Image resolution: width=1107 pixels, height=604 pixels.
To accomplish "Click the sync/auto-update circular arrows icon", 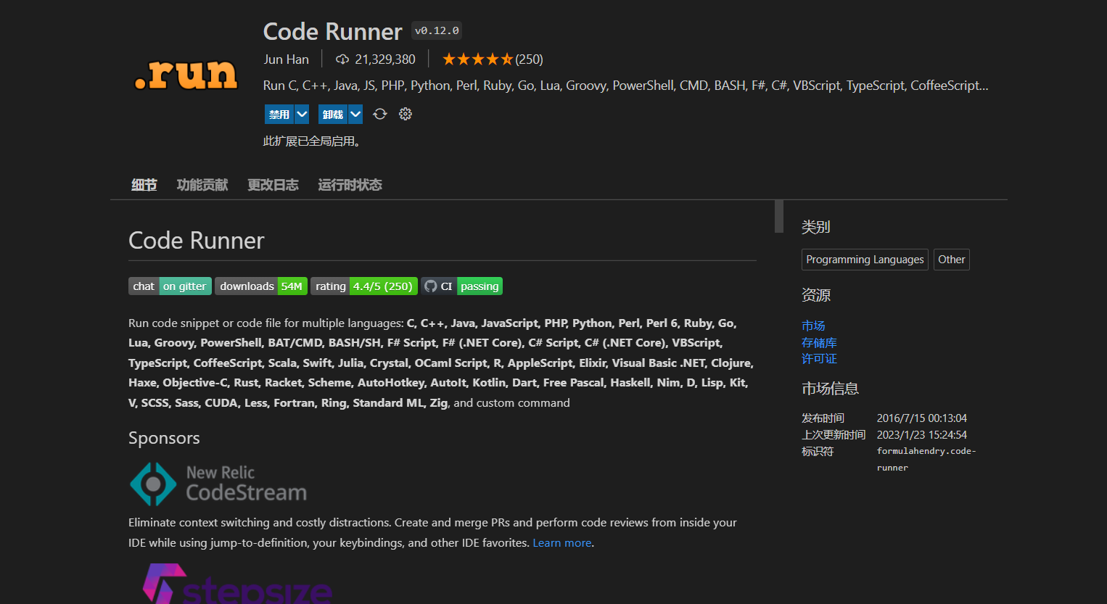I will pos(380,114).
